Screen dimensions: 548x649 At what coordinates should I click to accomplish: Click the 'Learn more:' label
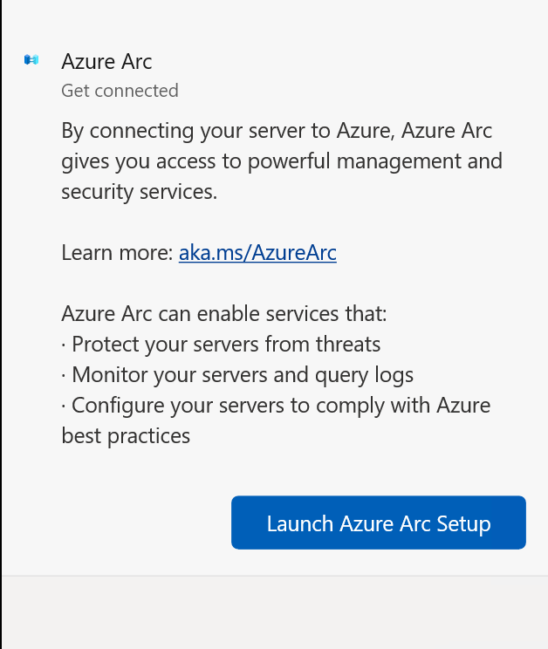click(117, 252)
